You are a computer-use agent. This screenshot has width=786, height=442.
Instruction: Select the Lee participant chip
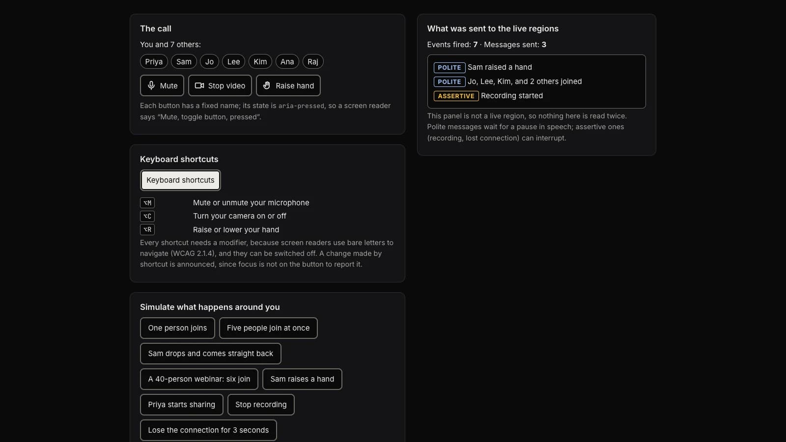click(x=234, y=62)
